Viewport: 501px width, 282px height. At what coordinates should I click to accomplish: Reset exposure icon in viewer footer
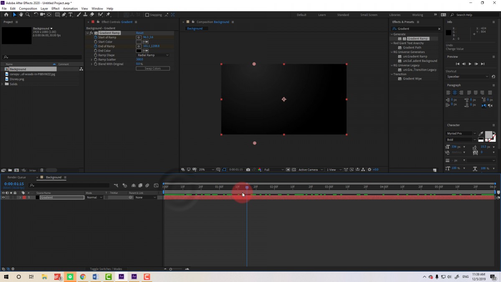[x=369, y=170]
